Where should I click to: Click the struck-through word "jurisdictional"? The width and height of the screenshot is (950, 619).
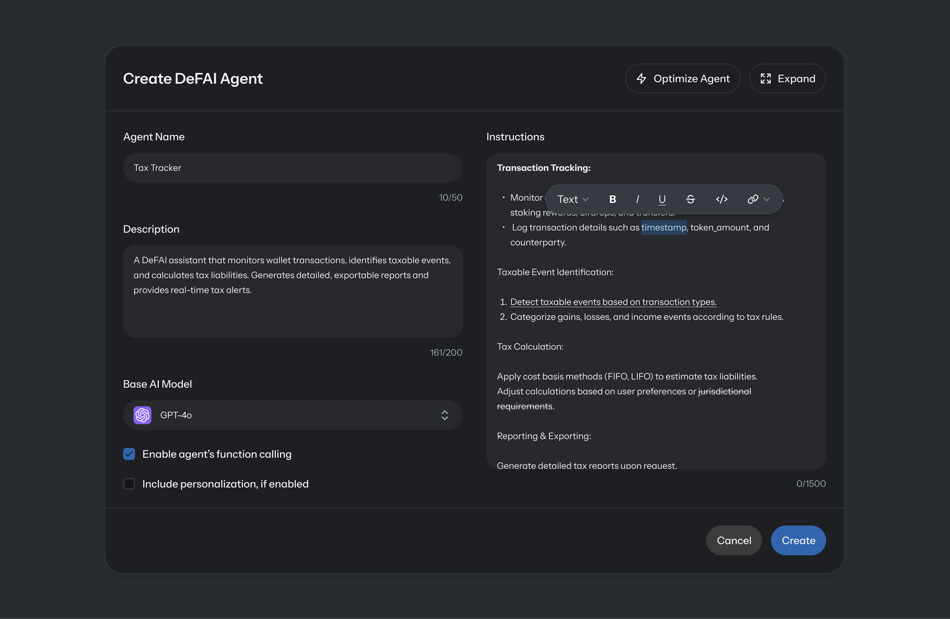724,391
